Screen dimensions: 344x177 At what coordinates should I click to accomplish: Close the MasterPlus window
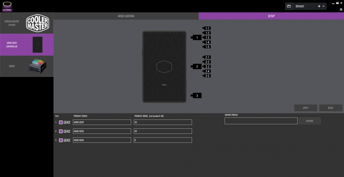[x=341, y=3]
